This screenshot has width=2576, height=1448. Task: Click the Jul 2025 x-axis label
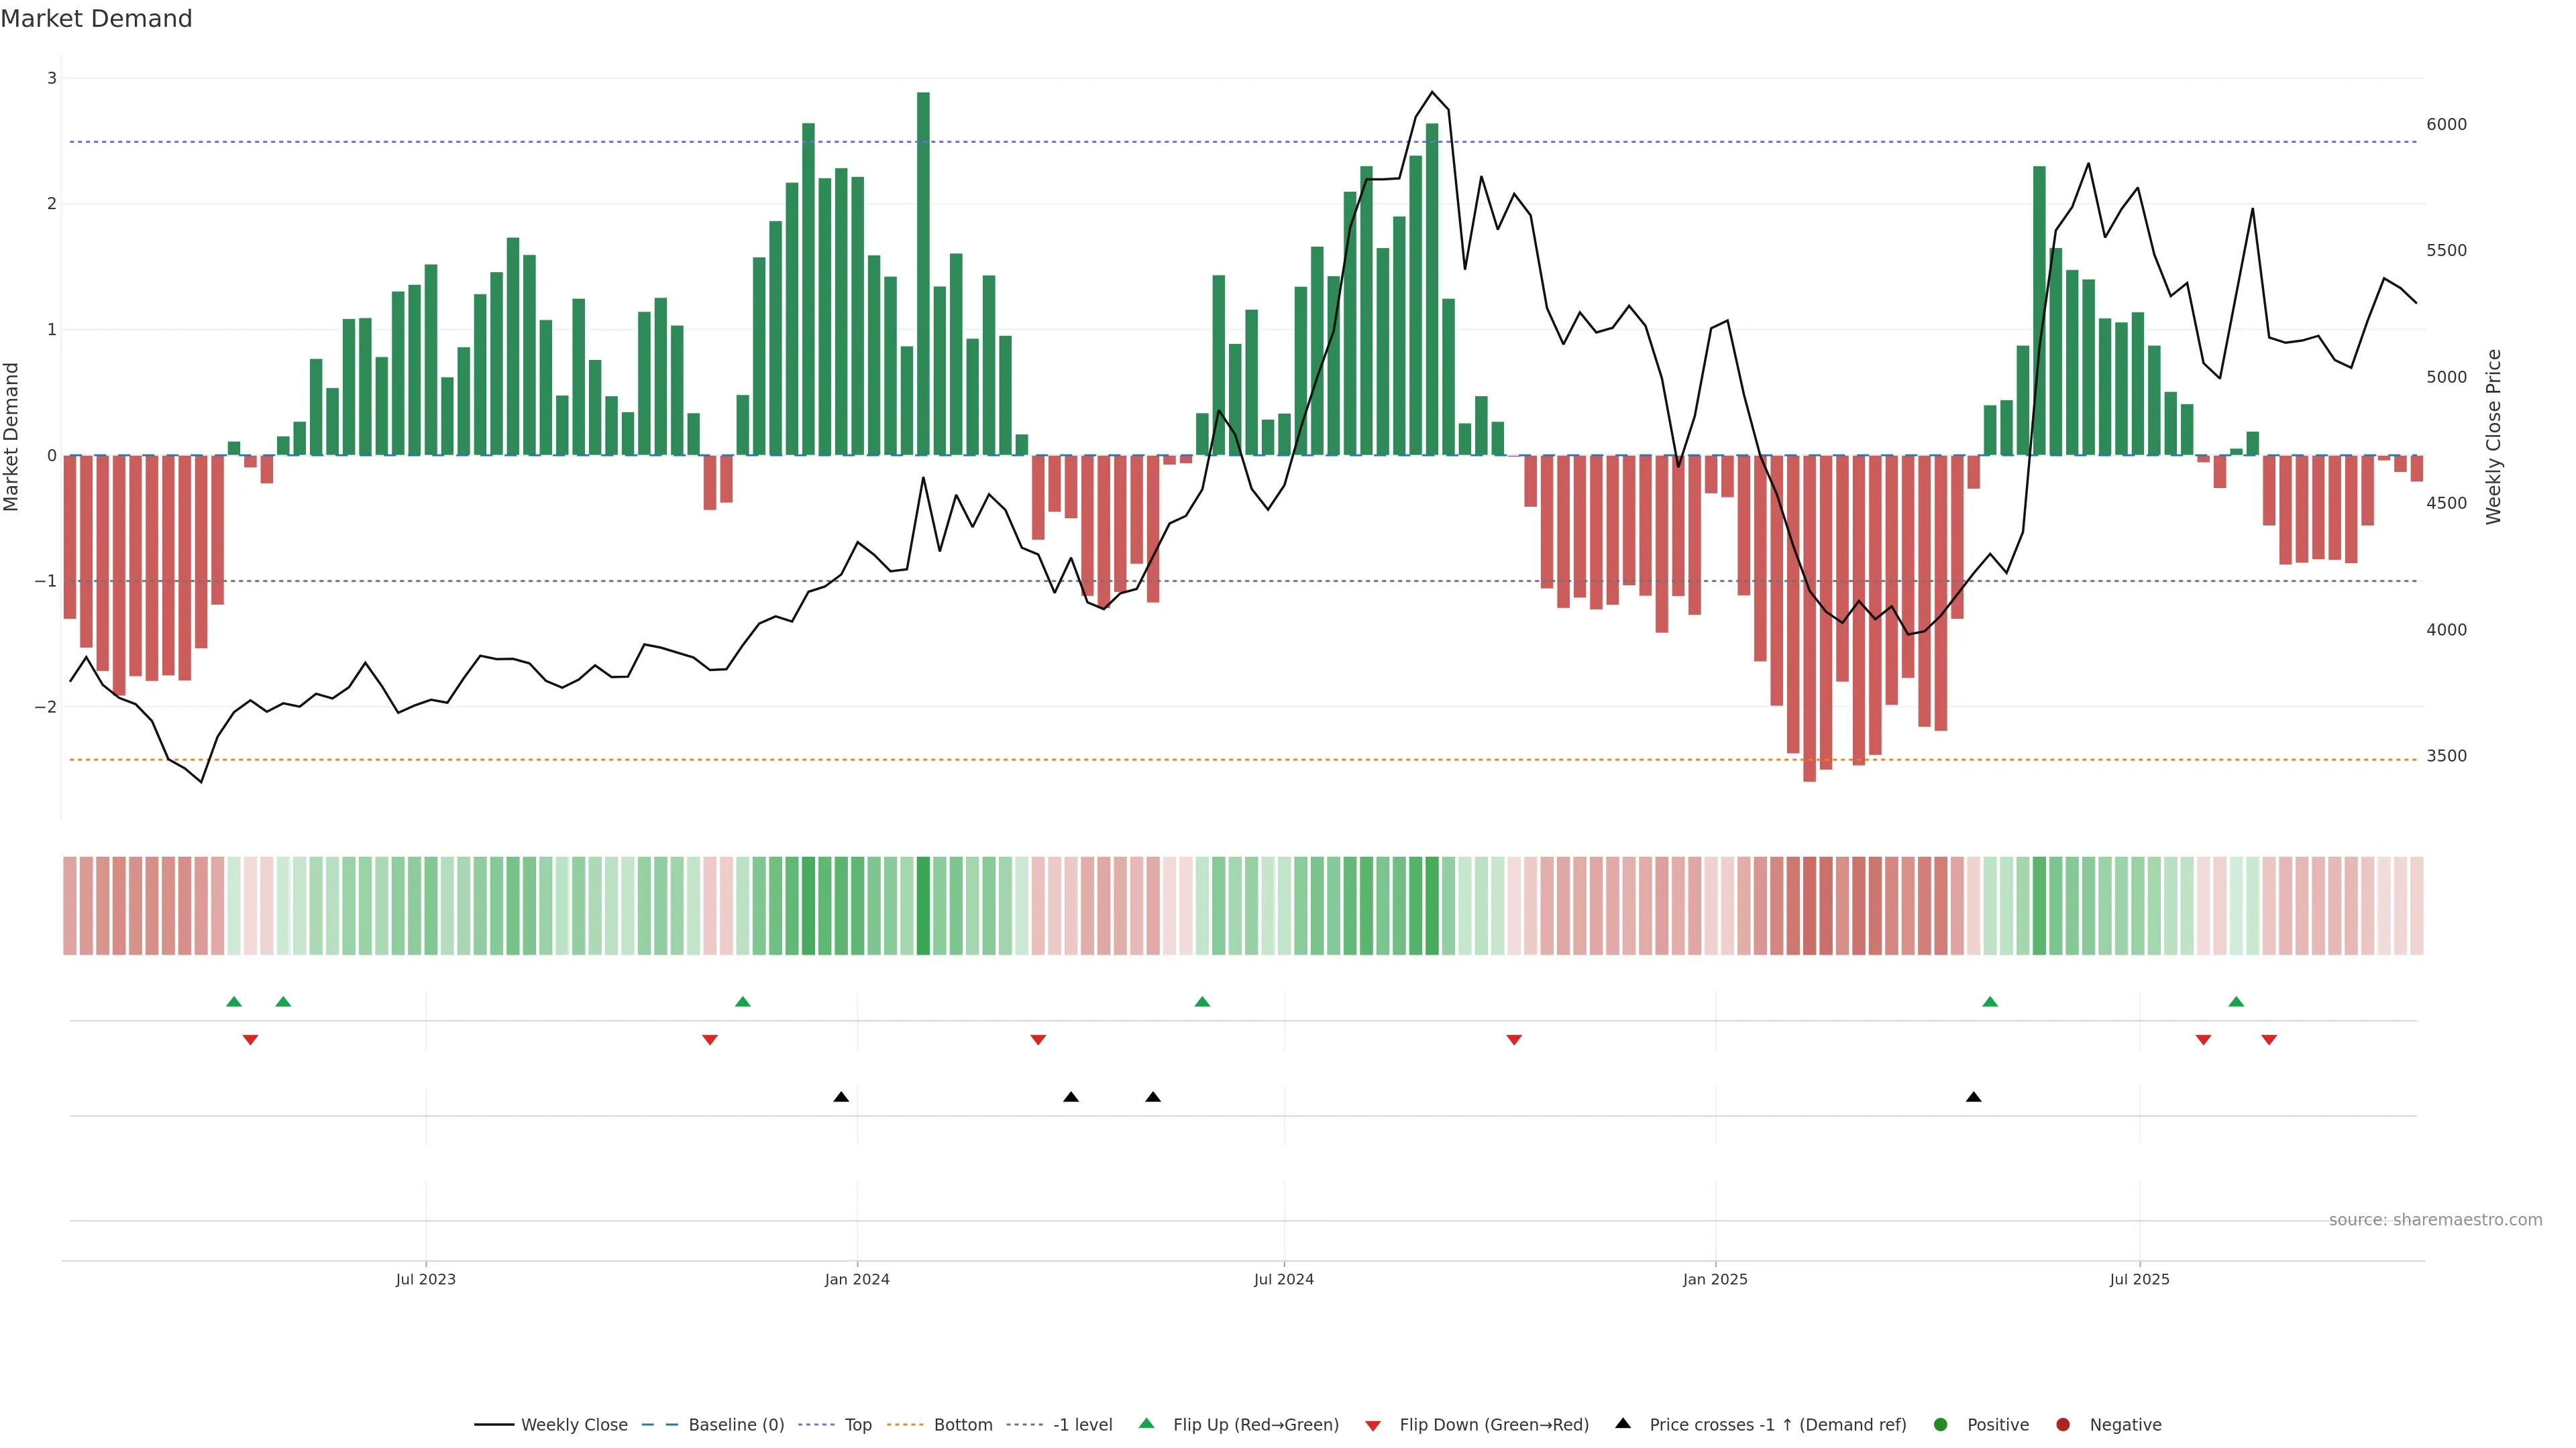click(x=2139, y=1279)
